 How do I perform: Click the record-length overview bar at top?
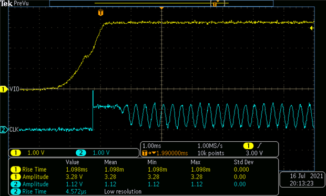coord(161,3)
